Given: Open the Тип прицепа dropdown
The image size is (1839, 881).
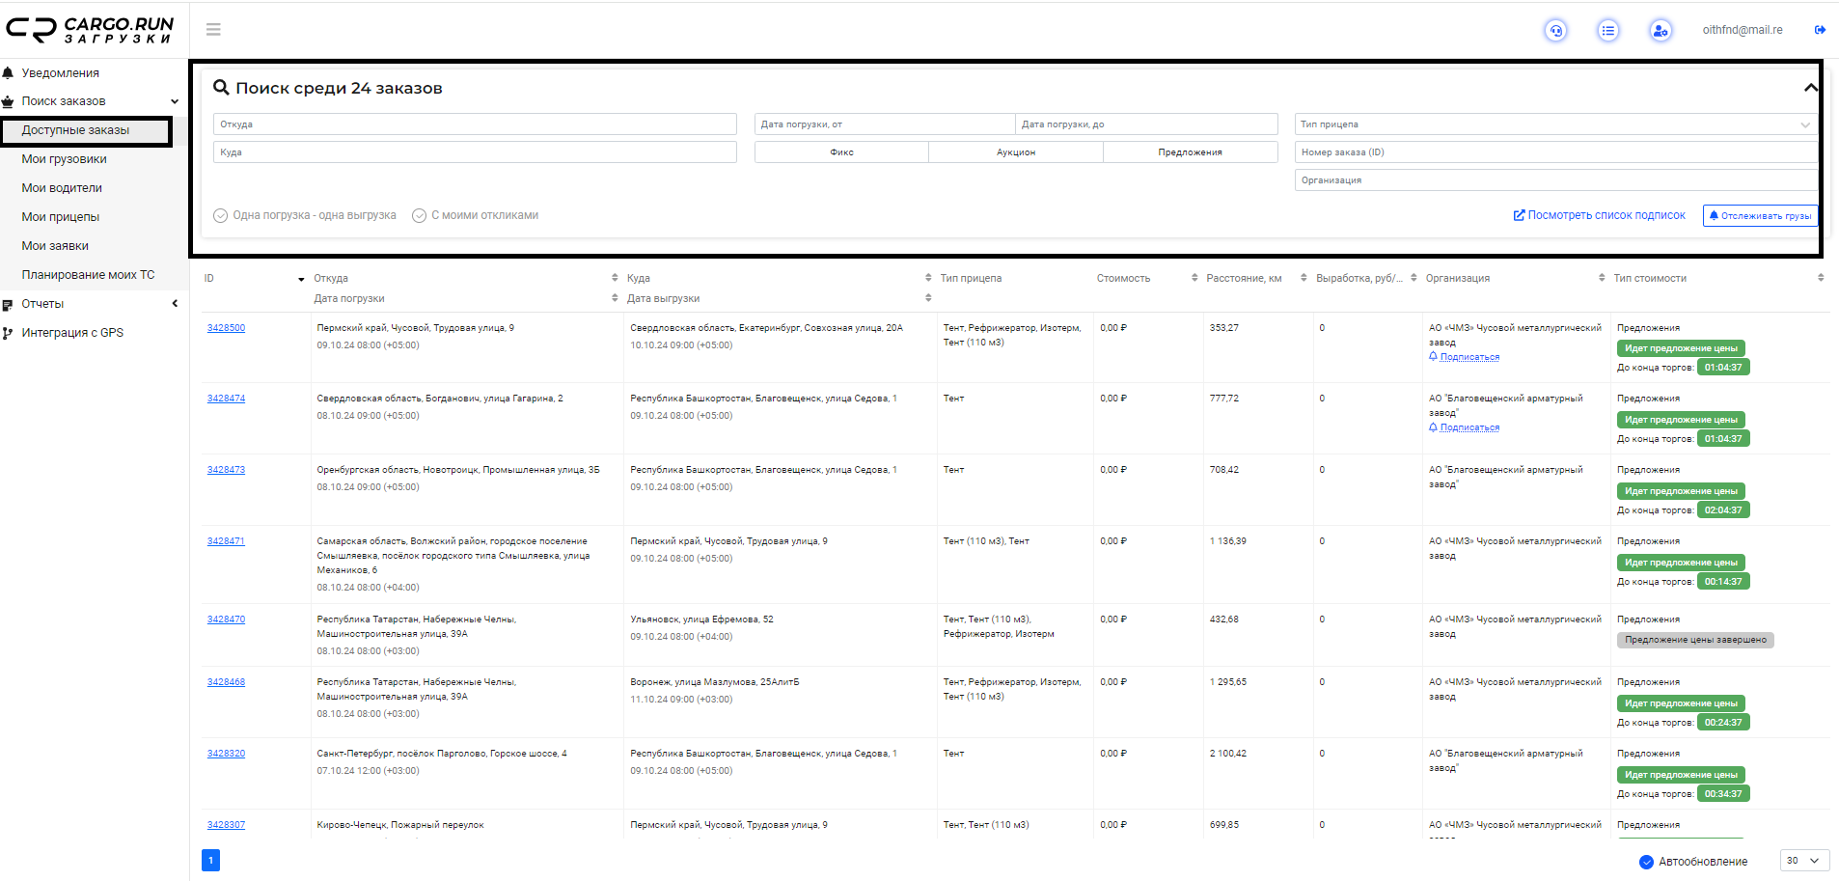Looking at the screenshot, I should [1555, 124].
